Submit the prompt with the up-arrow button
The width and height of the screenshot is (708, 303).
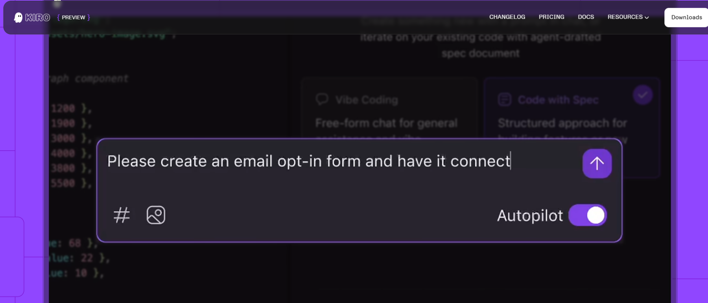[x=597, y=163]
